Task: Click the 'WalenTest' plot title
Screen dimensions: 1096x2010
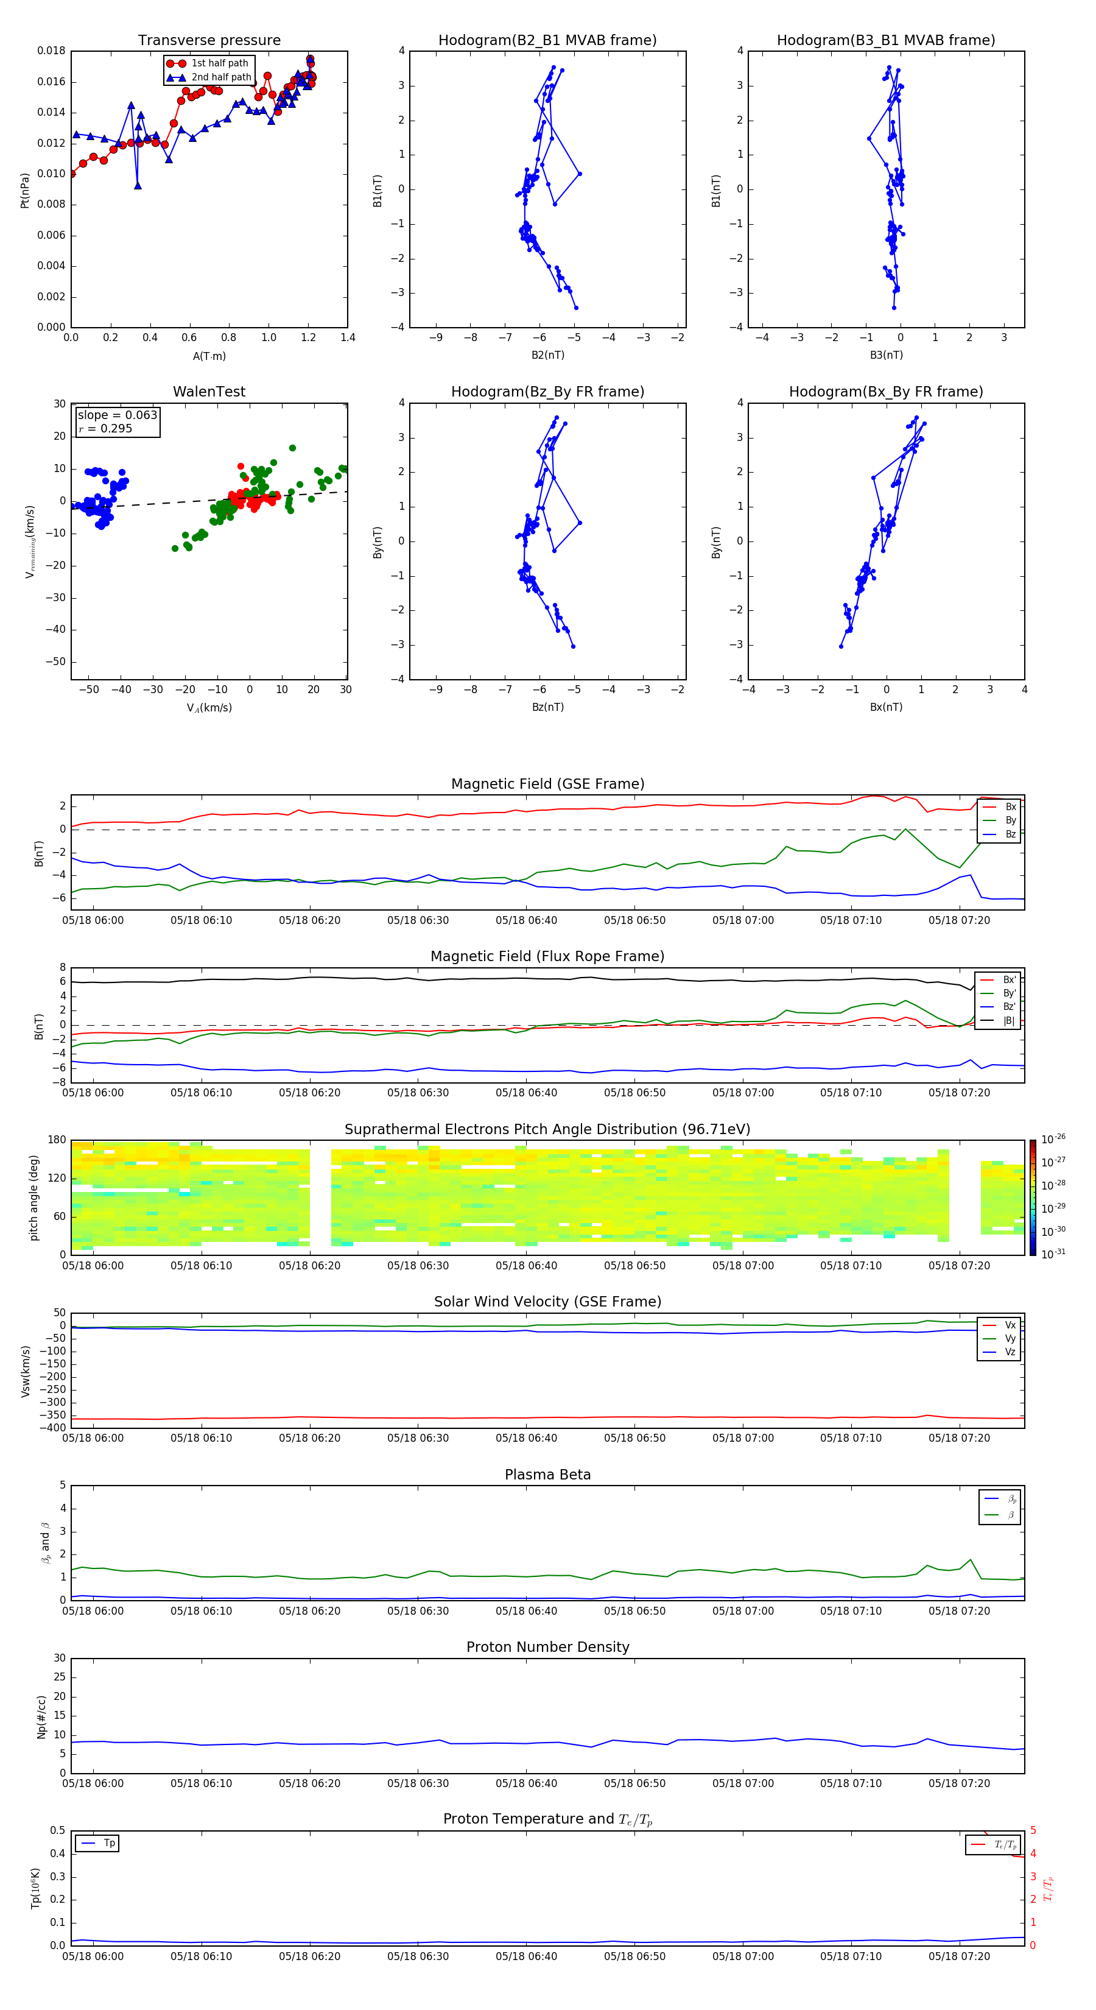Action: (x=209, y=392)
